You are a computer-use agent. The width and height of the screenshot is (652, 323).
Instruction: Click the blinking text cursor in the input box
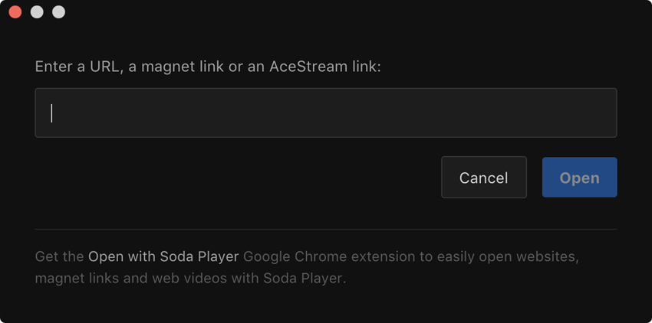(51, 113)
